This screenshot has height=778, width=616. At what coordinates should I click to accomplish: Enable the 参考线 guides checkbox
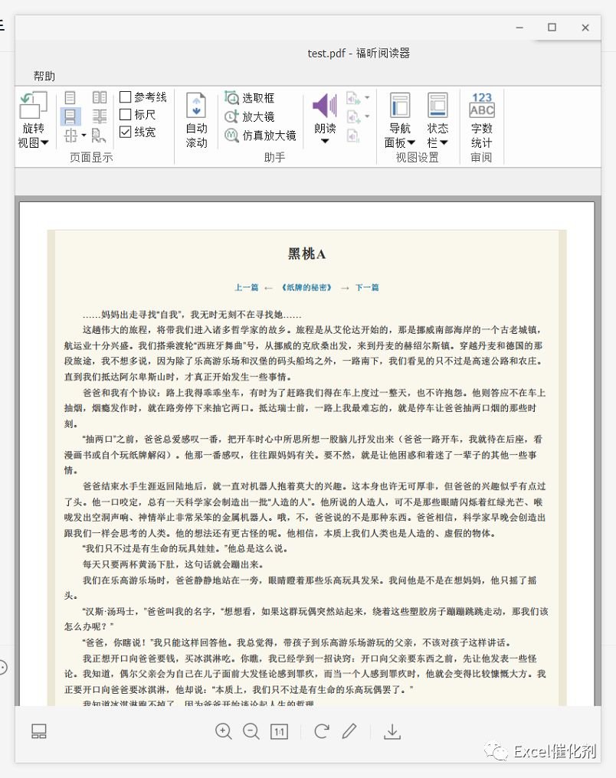click(x=126, y=96)
